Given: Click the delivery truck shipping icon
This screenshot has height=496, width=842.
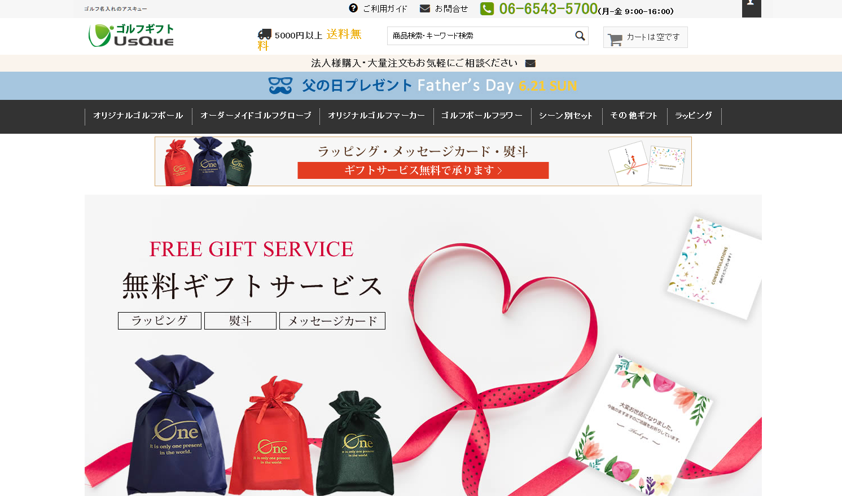Looking at the screenshot, I should [264, 34].
